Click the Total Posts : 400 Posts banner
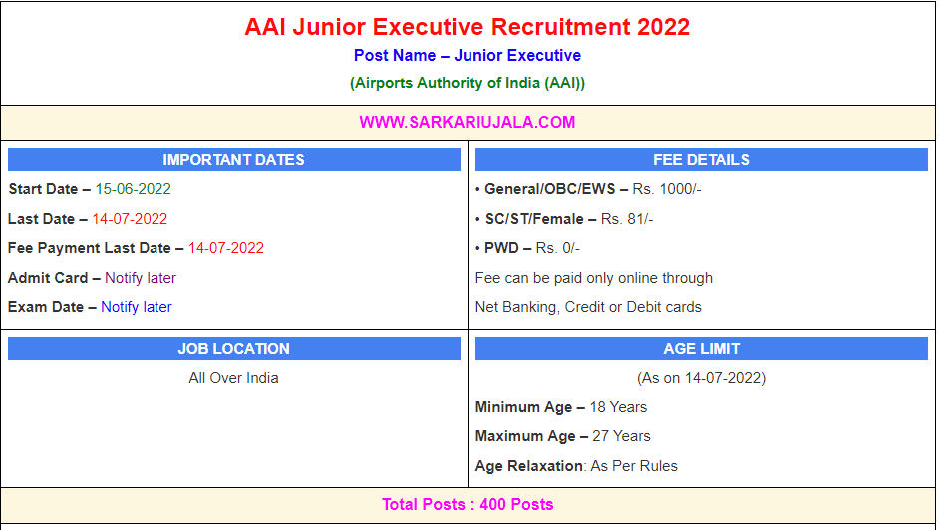This screenshot has width=939, height=530. tap(467, 504)
